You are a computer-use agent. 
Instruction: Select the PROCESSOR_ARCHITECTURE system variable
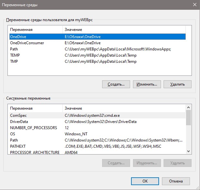pyautogui.click(x=98, y=152)
